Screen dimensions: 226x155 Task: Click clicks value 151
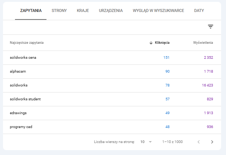[x=166, y=58]
